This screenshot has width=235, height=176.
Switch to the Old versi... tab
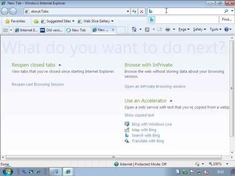tap(52, 30)
